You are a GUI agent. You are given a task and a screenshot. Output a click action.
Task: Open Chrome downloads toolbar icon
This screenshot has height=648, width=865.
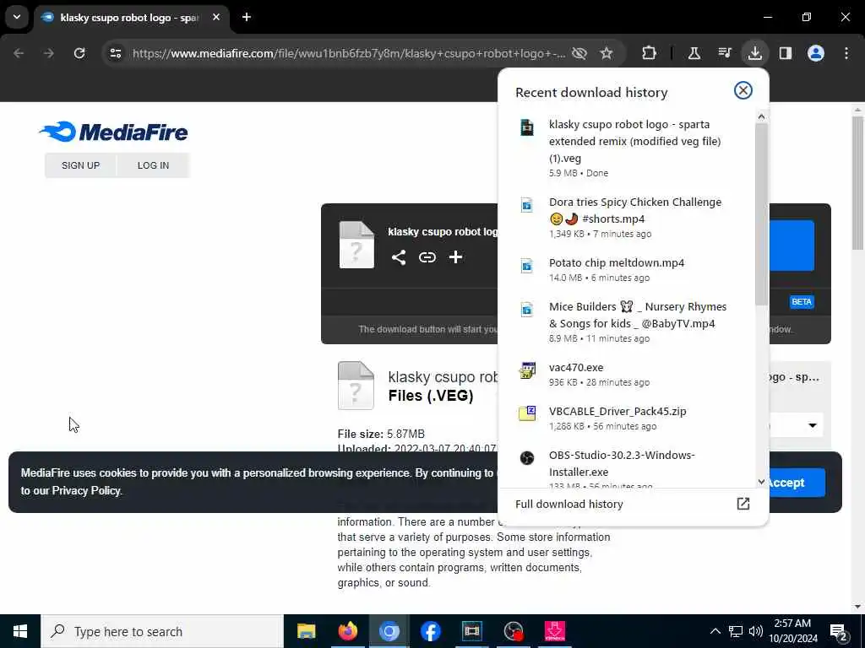[754, 53]
